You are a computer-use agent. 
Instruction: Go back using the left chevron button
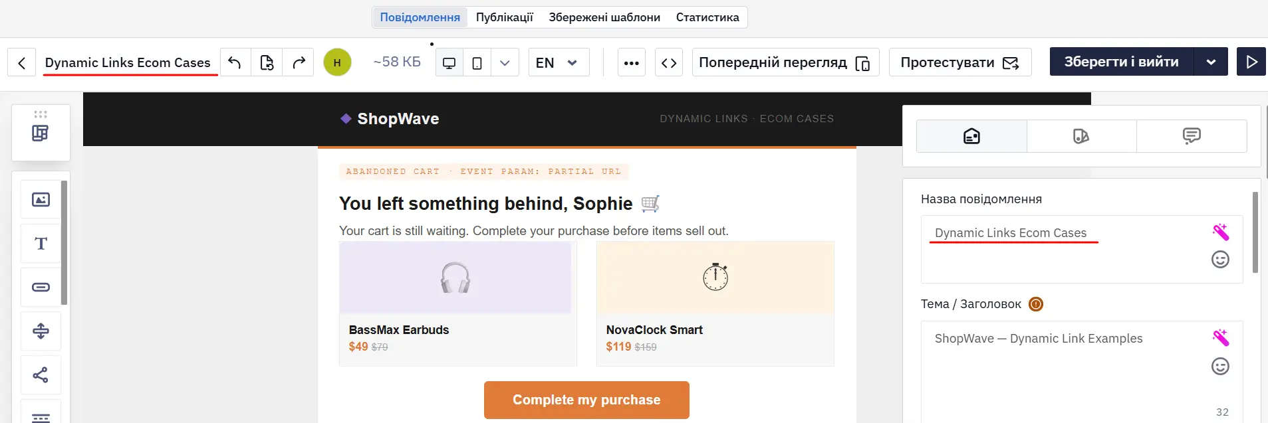(x=21, y=62)
